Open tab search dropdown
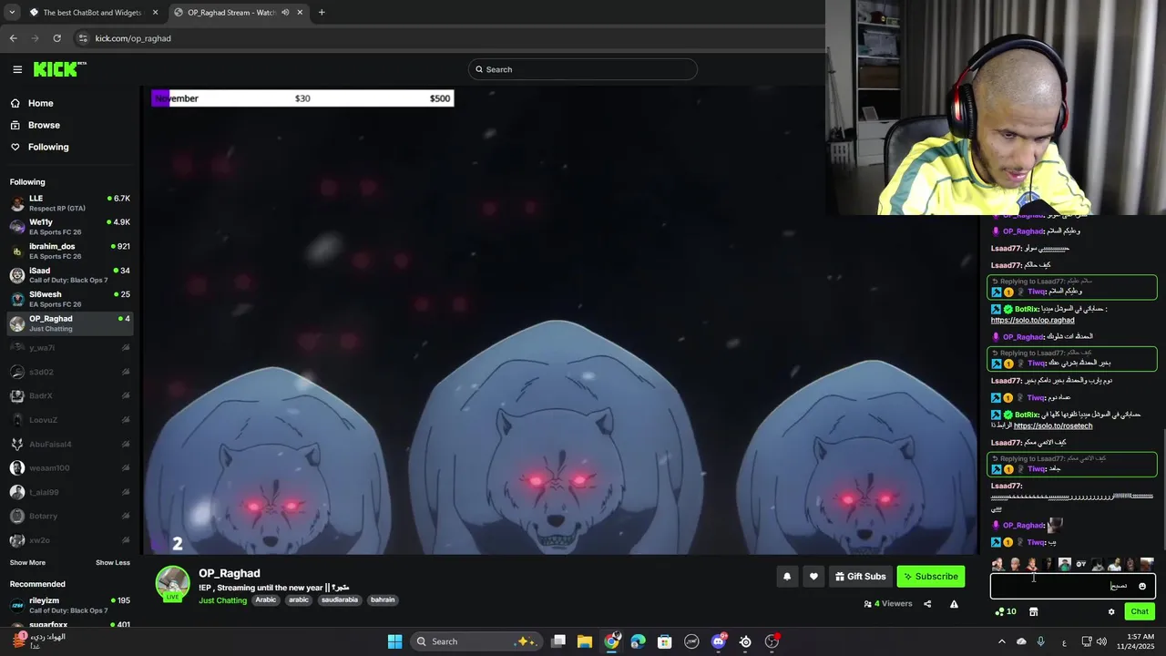 coord(12,13)
